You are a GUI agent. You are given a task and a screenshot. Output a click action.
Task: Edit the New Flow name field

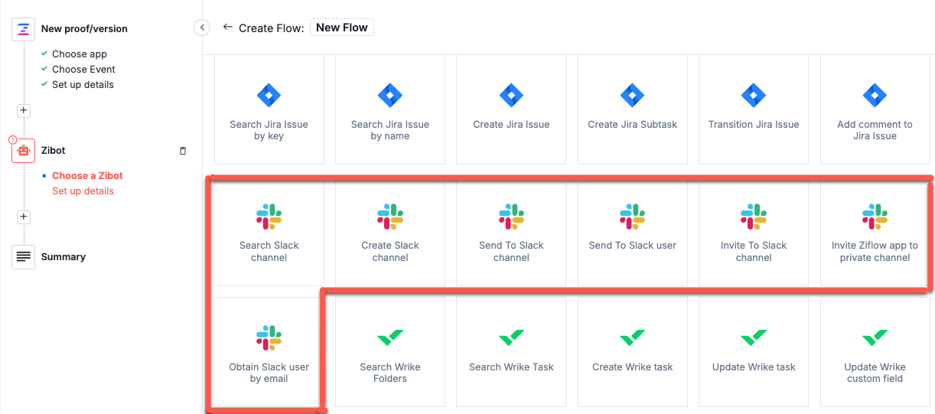coord(342,28)
